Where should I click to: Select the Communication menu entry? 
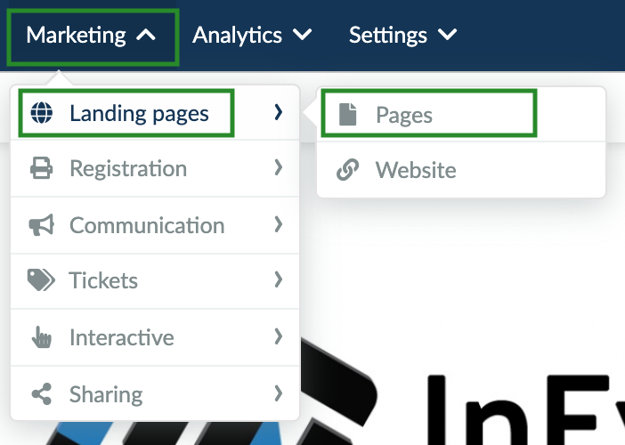(x=155, y=225)
